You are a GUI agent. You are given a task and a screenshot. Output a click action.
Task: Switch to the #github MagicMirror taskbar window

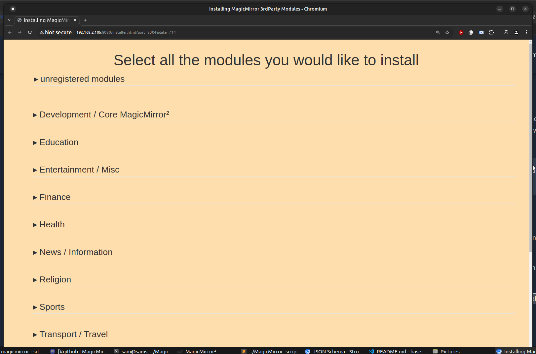pos(80,351)
